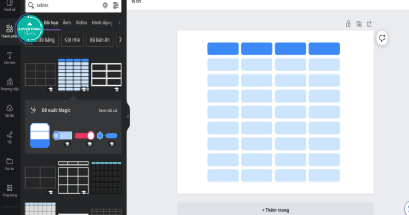Open the Thiết kế design panel

(x=10, y=6)
